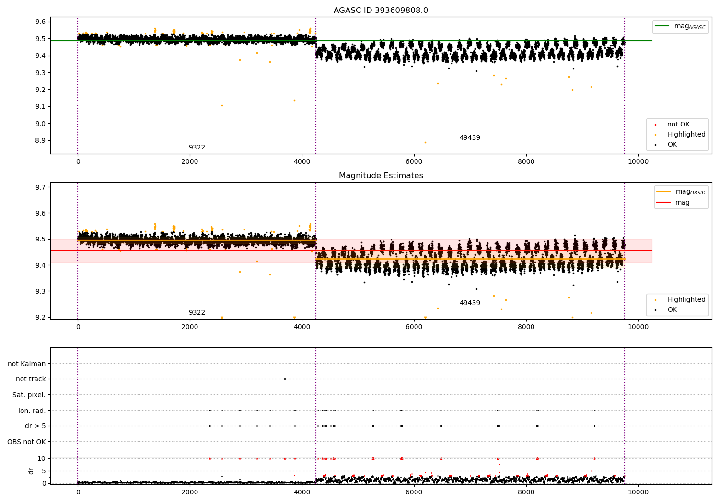Click the '2000' x-tick under the top plot
Image resolution: width=719 pixels, height=503 pixels.
pyautogui.click(x=190, y=162)
